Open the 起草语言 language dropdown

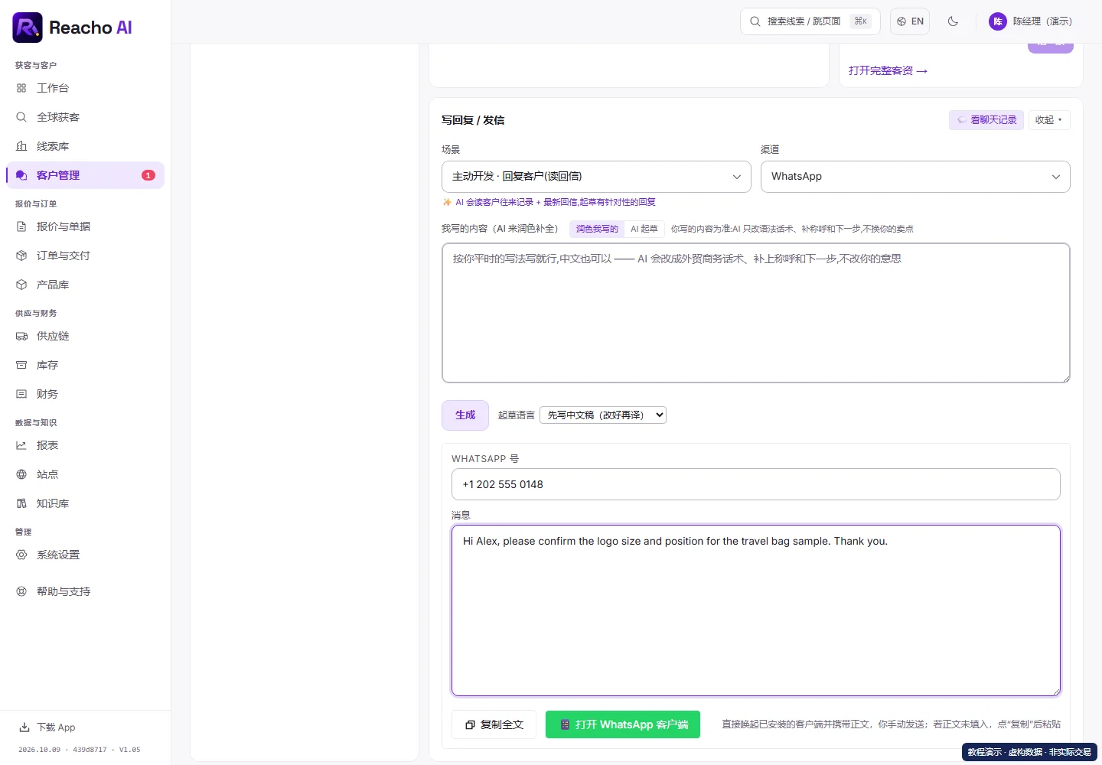603,415
